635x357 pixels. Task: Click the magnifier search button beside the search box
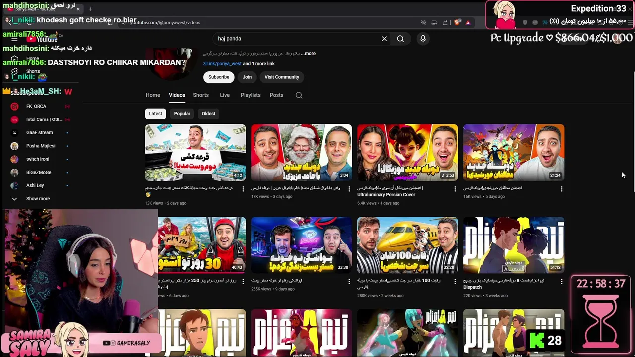point(400,39)
